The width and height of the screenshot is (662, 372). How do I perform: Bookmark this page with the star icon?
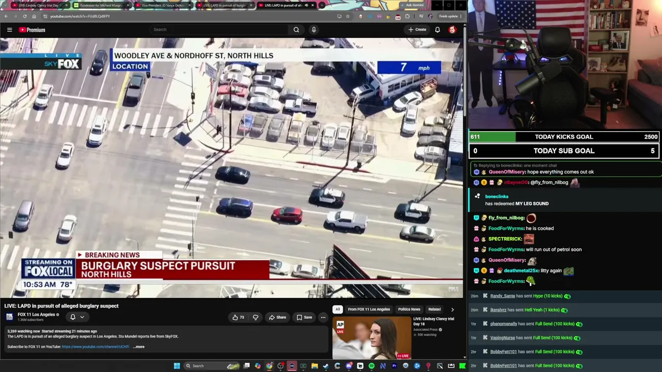point(348,16)
